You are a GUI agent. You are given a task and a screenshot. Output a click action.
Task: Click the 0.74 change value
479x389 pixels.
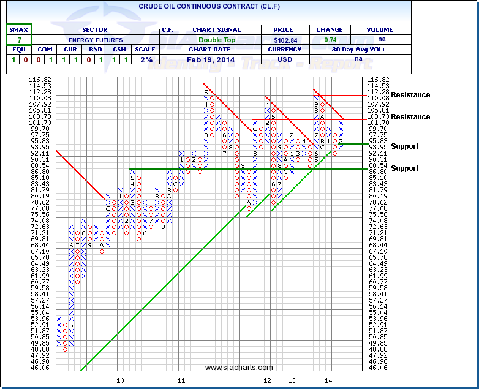(325, 39)
